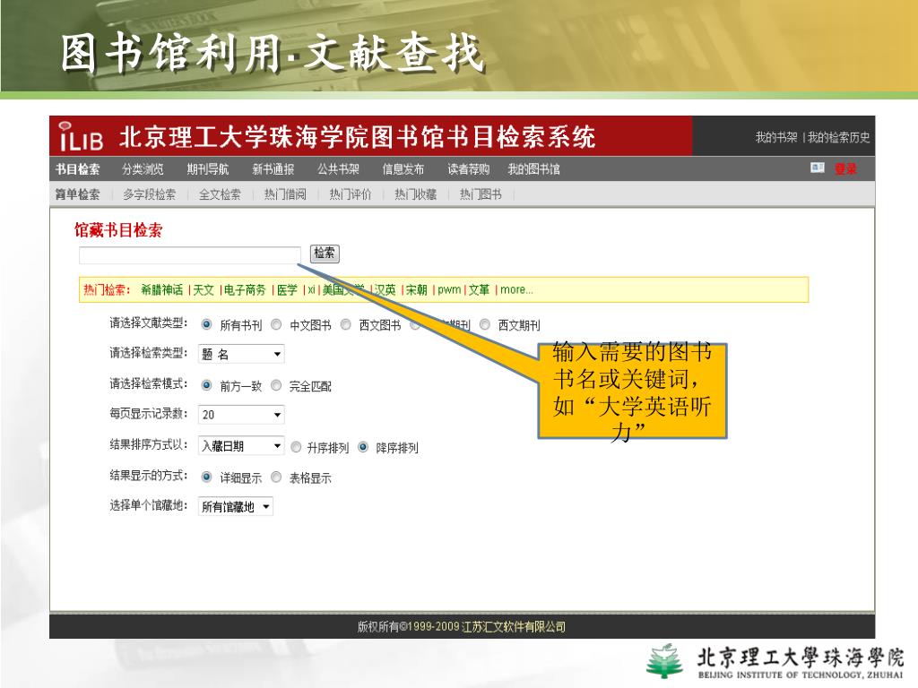The image size is (918, 688).
Task: Click hot search term 文革
Action: pos(479,289)
